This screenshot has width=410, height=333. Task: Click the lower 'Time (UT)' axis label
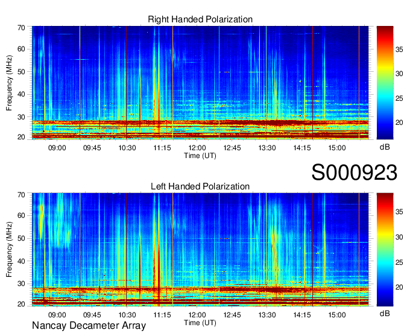(200, 323)
